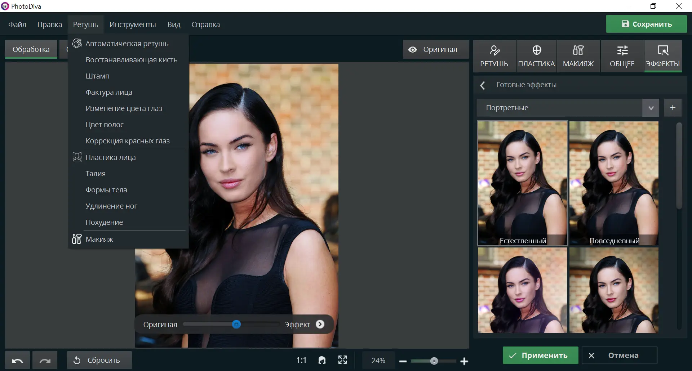The image size is (692, 371).
Task: Expand the Портретные category dropdown arrow
Action: [x=651, y=108]
